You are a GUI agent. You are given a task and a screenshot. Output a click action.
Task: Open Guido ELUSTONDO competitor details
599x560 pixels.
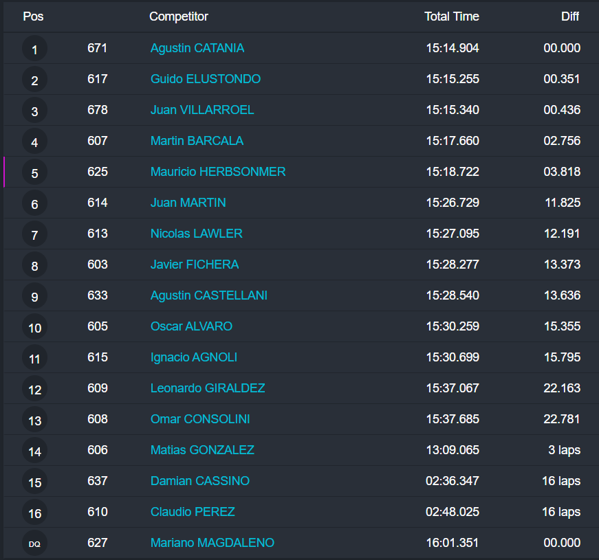[206, 79]
